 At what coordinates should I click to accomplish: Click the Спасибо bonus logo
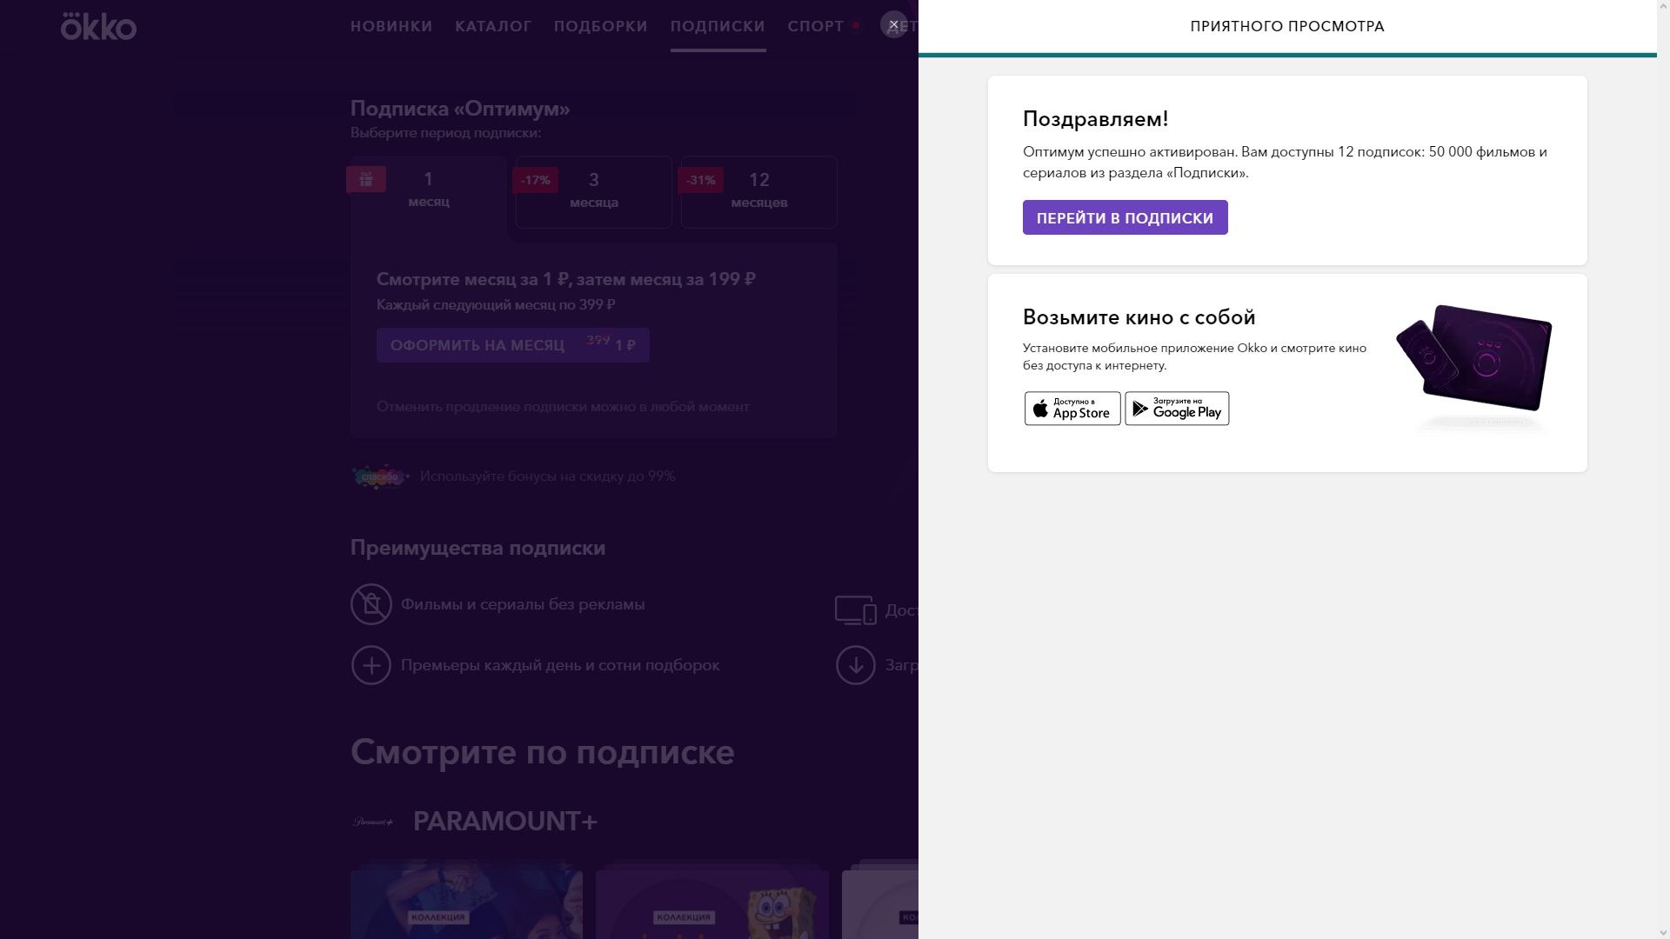(x=380, y=476)
